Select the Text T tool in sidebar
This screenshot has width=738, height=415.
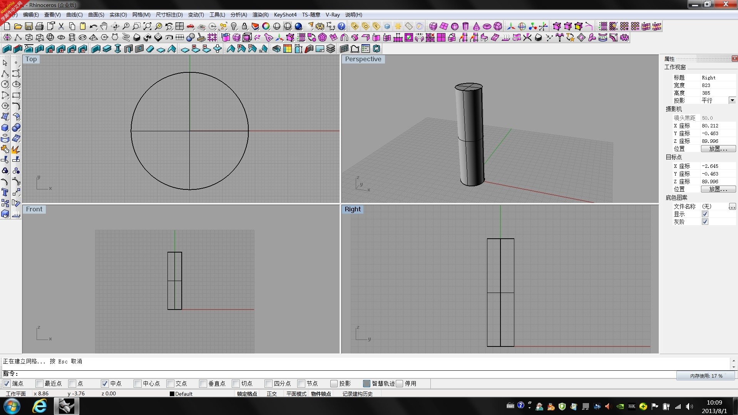point(5,192)
